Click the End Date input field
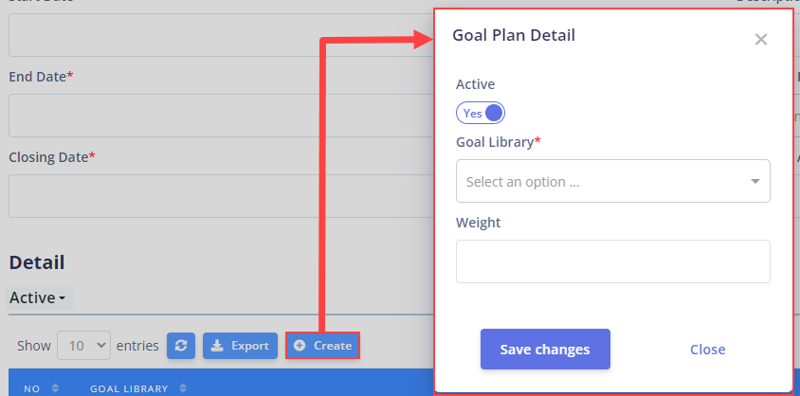 pyautogui.click(x=221, y=116)
